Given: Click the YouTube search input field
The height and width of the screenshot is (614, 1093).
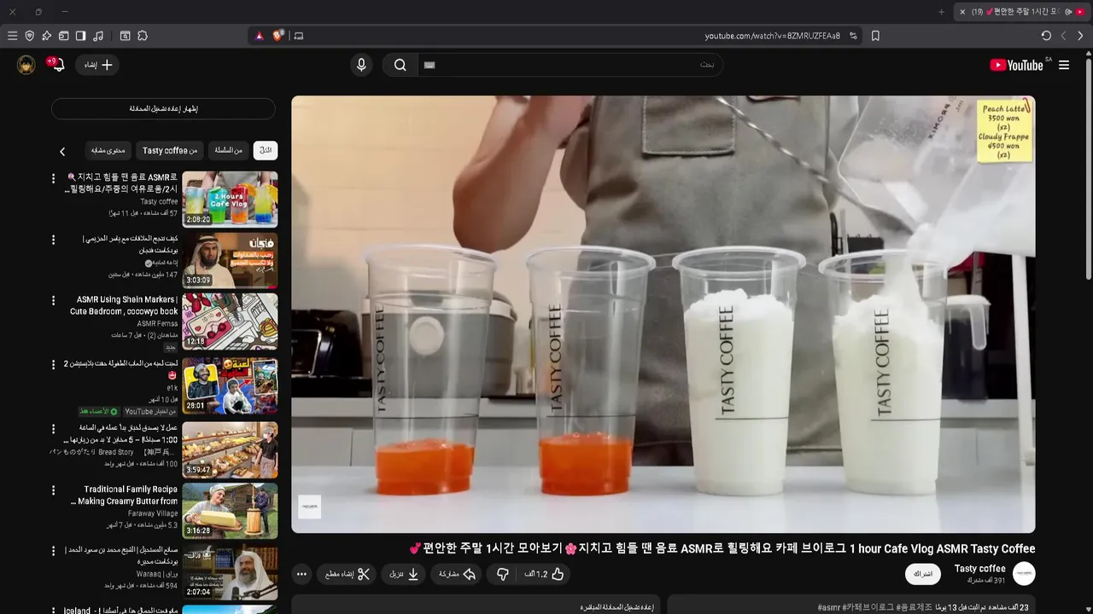Looking at the screenshot, I should (x=570, y=65).
